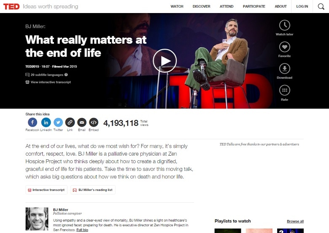Click the Watch later clock icon

point(285,25)
